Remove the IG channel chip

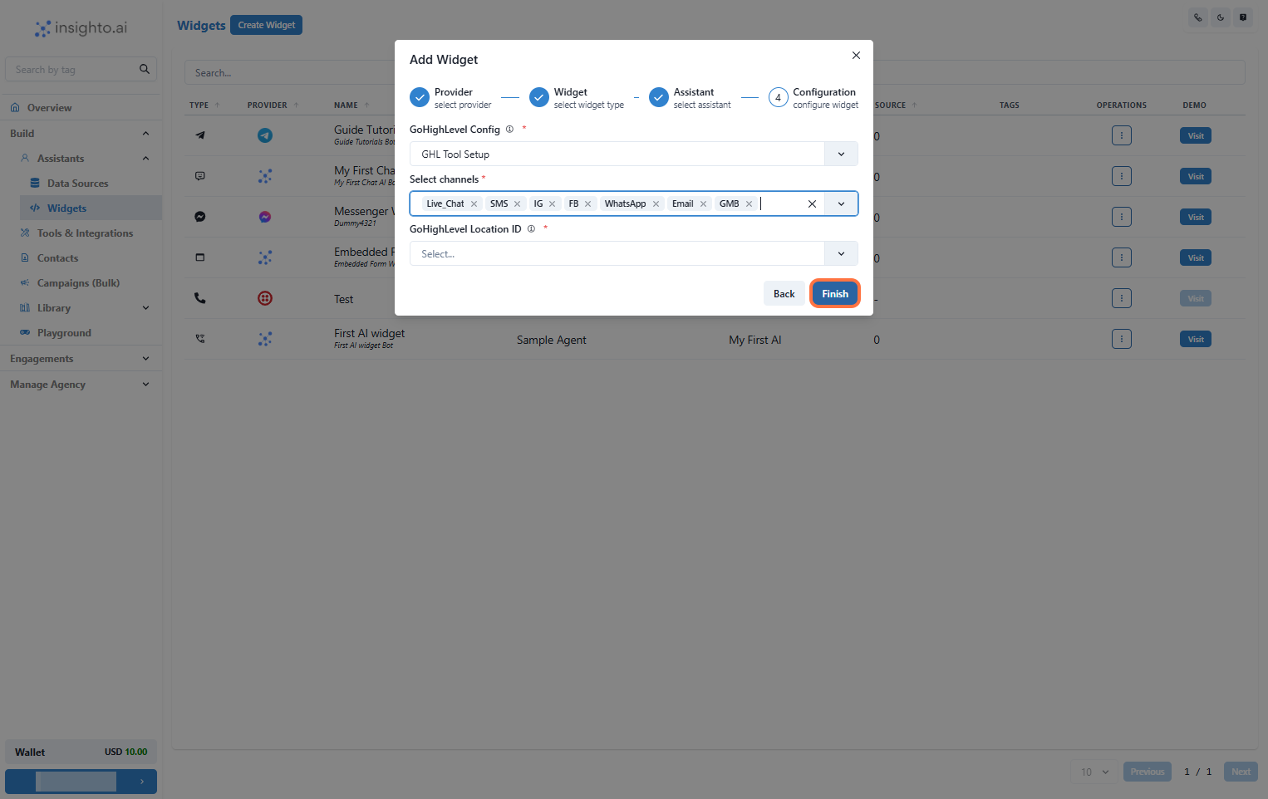click(552, 203)
